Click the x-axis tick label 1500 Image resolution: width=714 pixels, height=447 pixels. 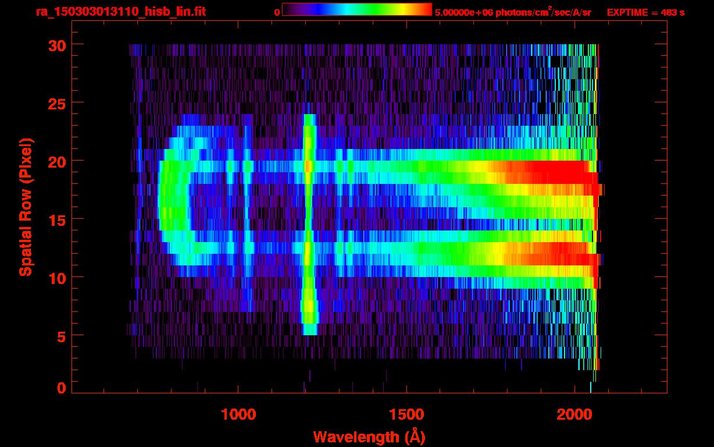[x=406, y=414]
